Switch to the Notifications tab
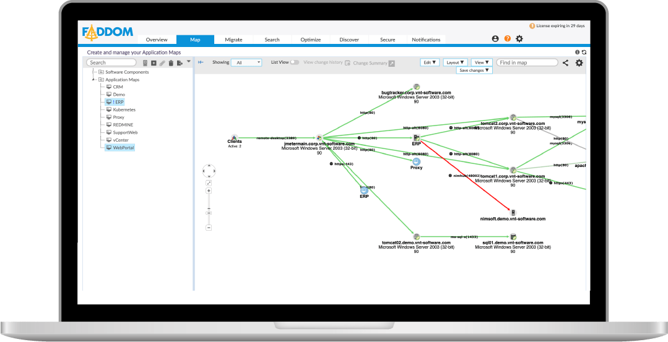 point(426,40)
